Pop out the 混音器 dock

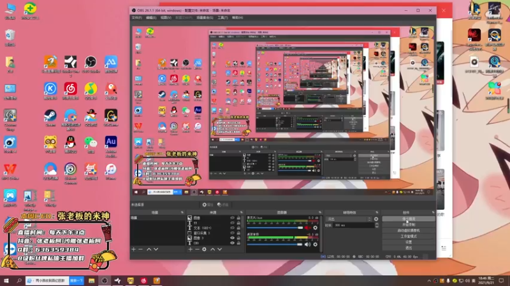pyautogui.click(x=320, y=212)
